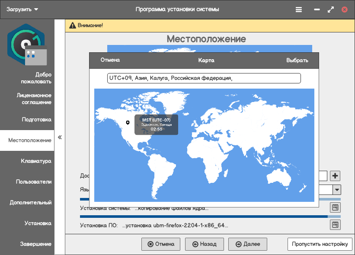The height and width of the screenshot is (255, 355).
Task: Click the timezone search text field
Action: (x=204, y=78)
